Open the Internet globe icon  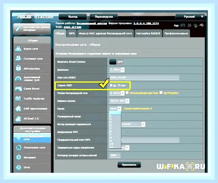pyautogui.click(x=19, y=157)
